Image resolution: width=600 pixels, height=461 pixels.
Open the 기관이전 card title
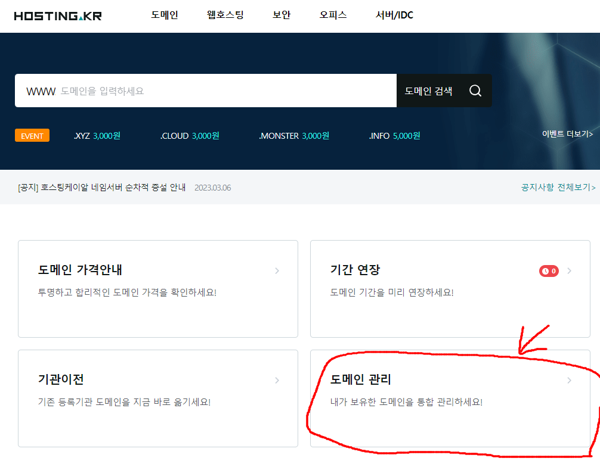(x=61, y=379)
